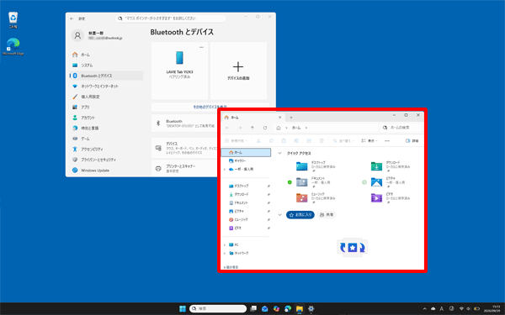Show hidden icons in the system tray

(424, 308)
